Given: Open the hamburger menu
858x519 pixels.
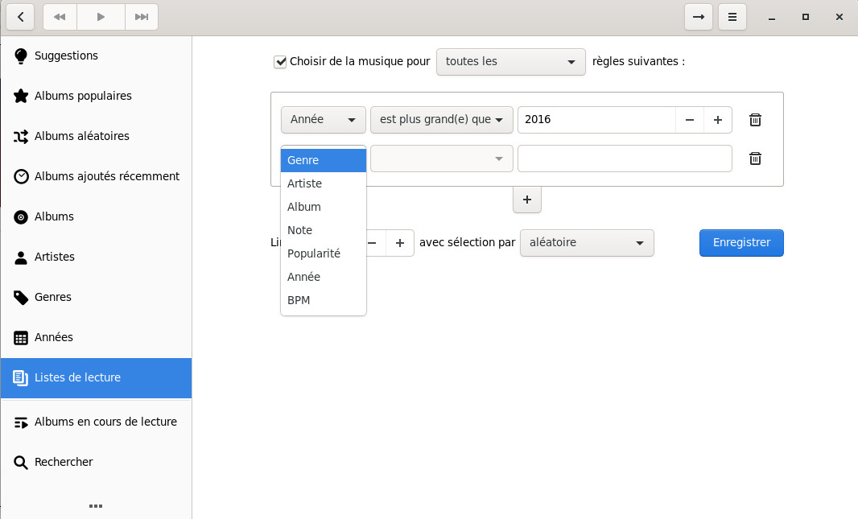Looking at the screenshot, I should 732,17.
